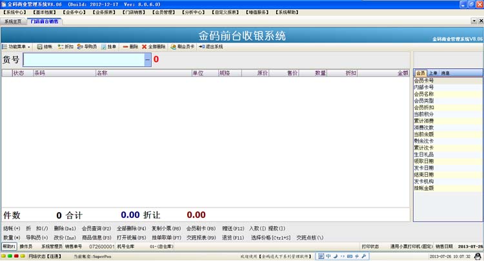484x261 pixels.
Task: Switch to the 系统主页 tab
Action: tap(14, 21)
